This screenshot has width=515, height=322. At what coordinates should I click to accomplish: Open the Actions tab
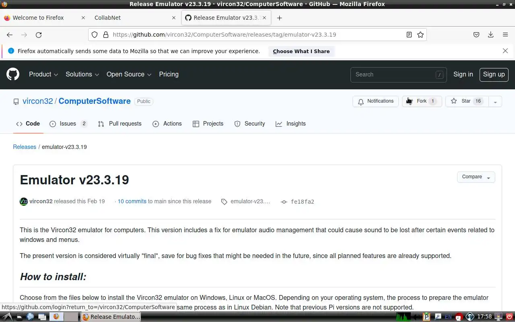pyautogui.click(x=167, y=124)
